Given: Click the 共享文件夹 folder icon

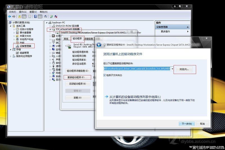Looking at the screenshot, I should point(17,36).
